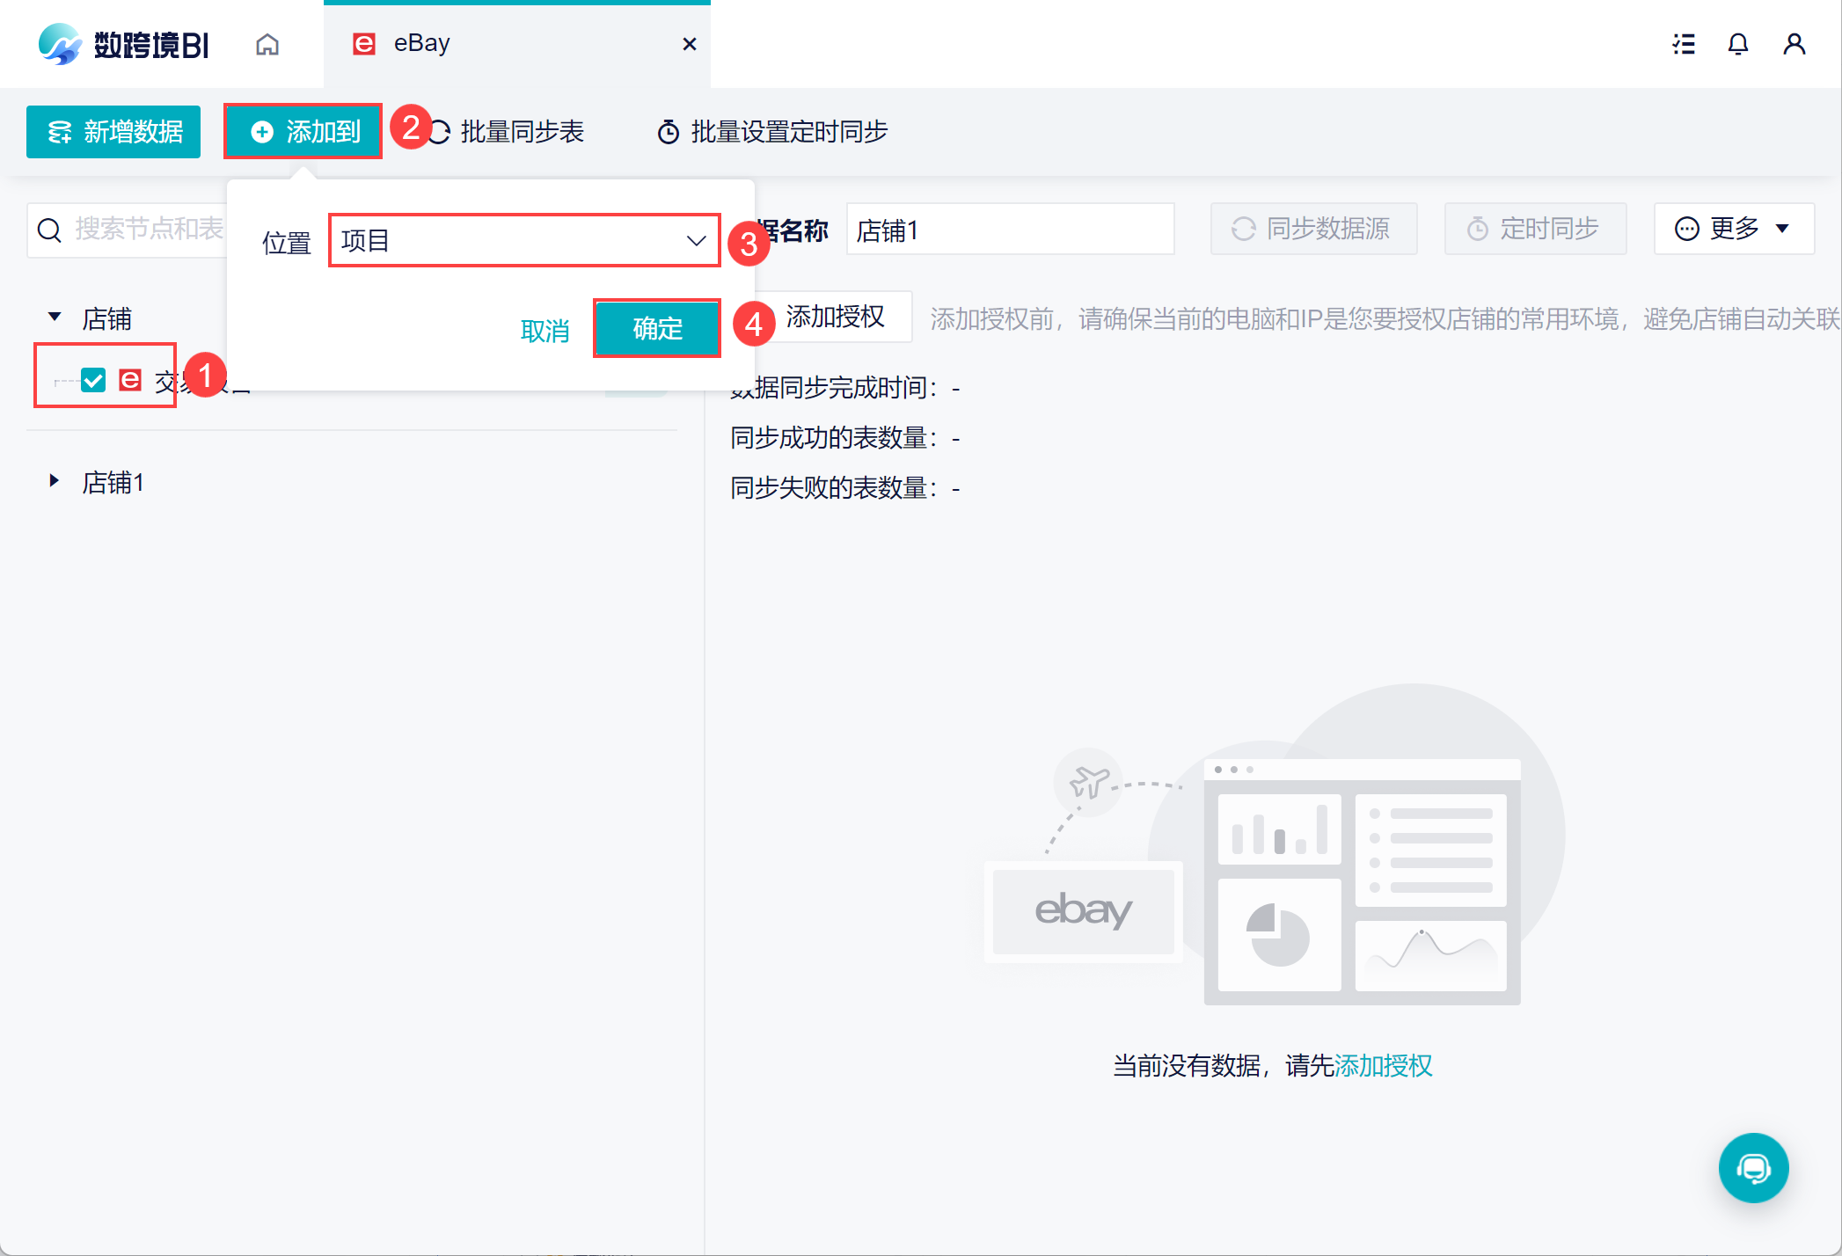Open the 位置 dropdown showing 项目
Screen dimensions: 1842x1256
coord(523,240)
